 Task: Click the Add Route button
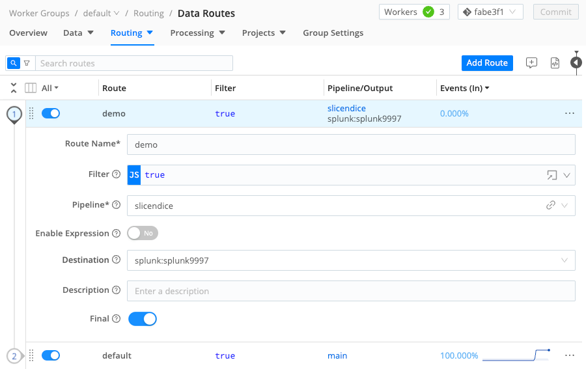coord(487,62)
